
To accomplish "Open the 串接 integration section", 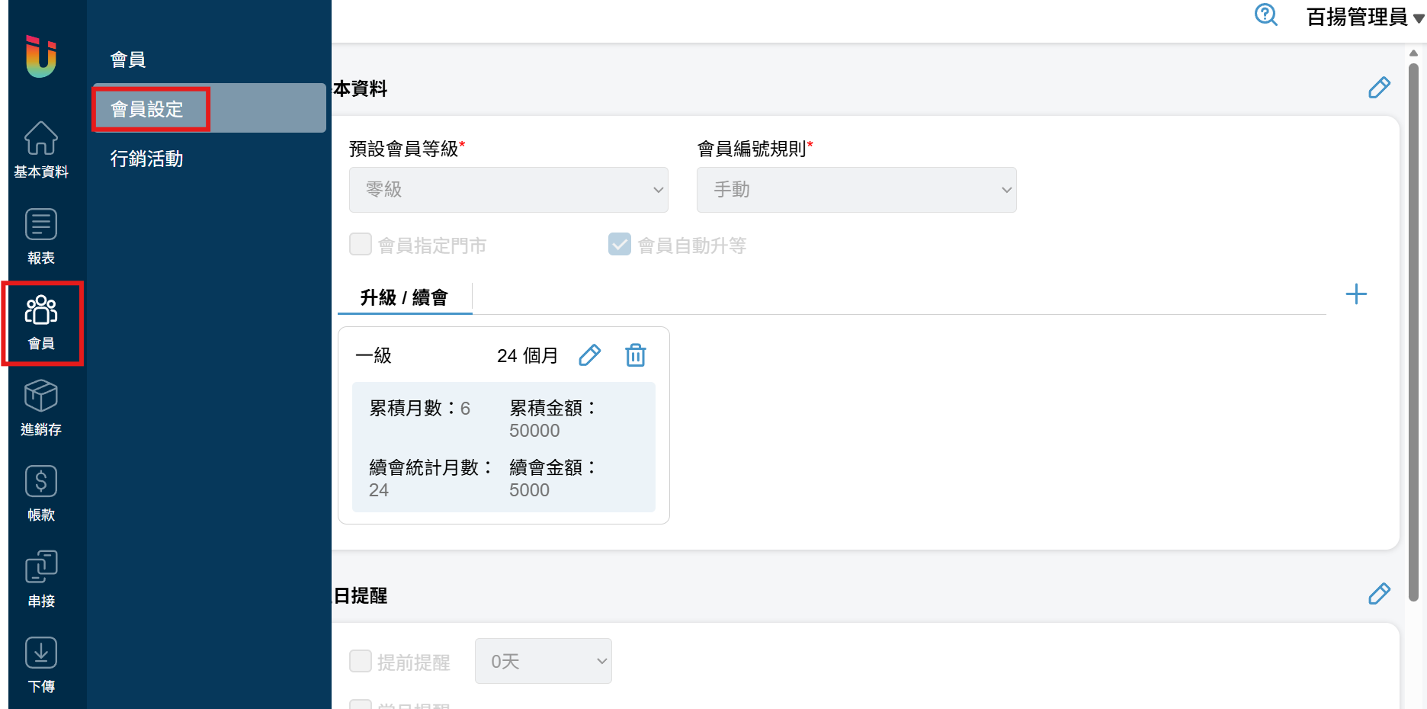I will 41,579.
